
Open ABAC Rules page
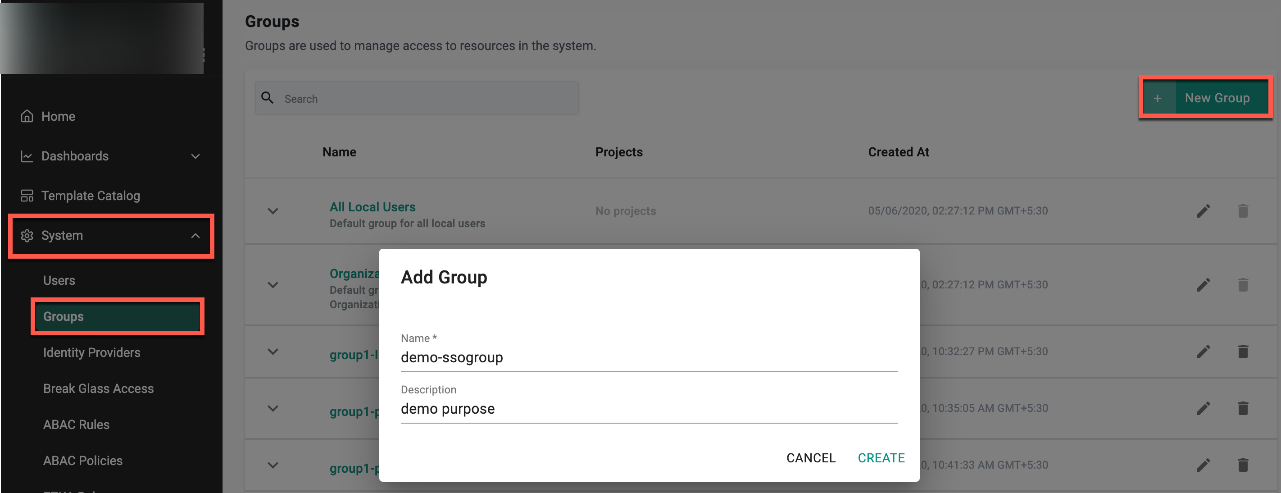click(x=76, y=425)
